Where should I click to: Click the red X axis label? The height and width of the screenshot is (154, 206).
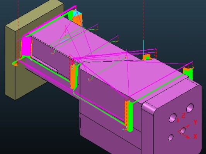pyautogui.click(x=195, y=136)
